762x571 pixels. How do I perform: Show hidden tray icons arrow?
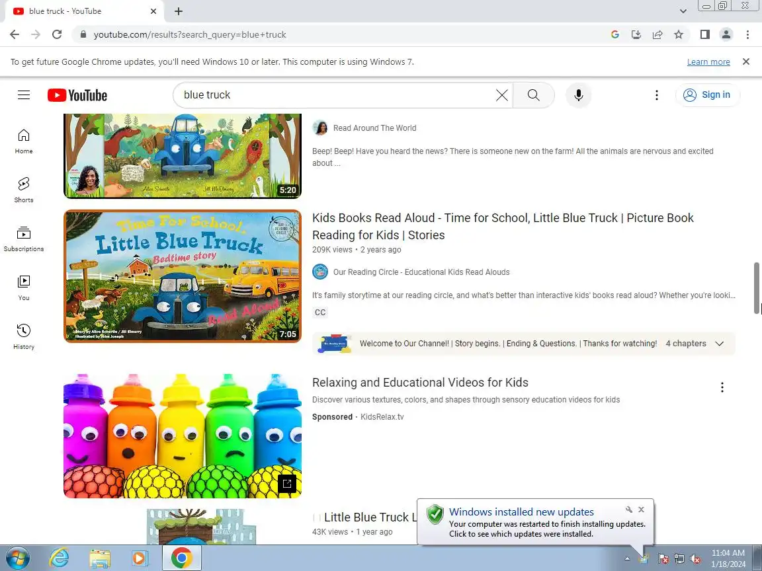coord(627,558)
